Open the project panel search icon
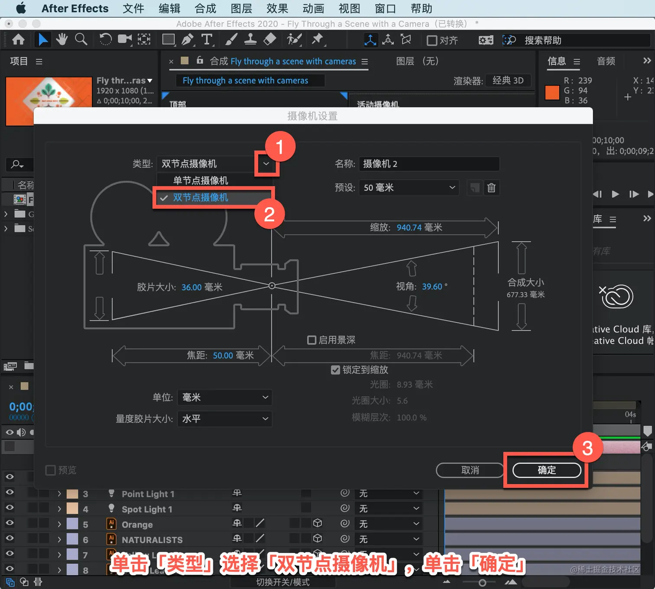This screenshot has width=655, height=589. click(x=17, y=164)
